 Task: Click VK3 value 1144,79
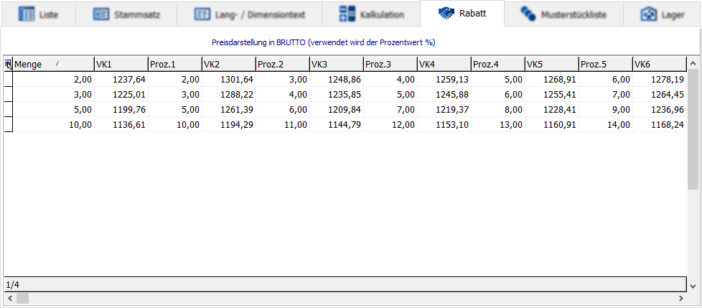[336, 124]
